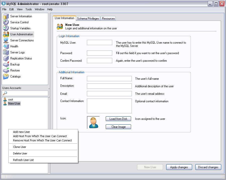Open Server Connections section
The width and height of the screenshot is (226, 180).
[x=22, y=40]
